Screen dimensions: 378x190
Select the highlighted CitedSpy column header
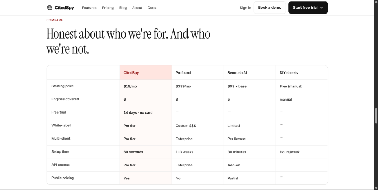pyautogui.click(x=145, y=72)
